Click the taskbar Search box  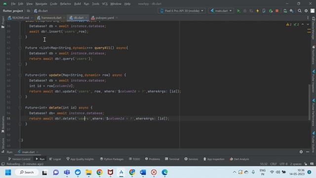point(27,173)
